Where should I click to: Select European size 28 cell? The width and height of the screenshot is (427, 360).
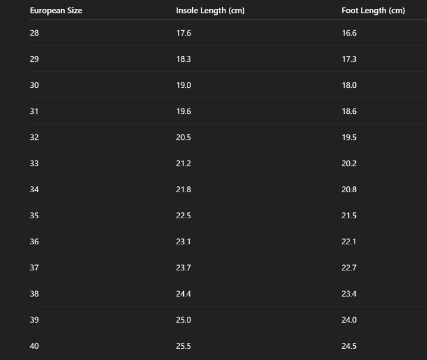34,33
